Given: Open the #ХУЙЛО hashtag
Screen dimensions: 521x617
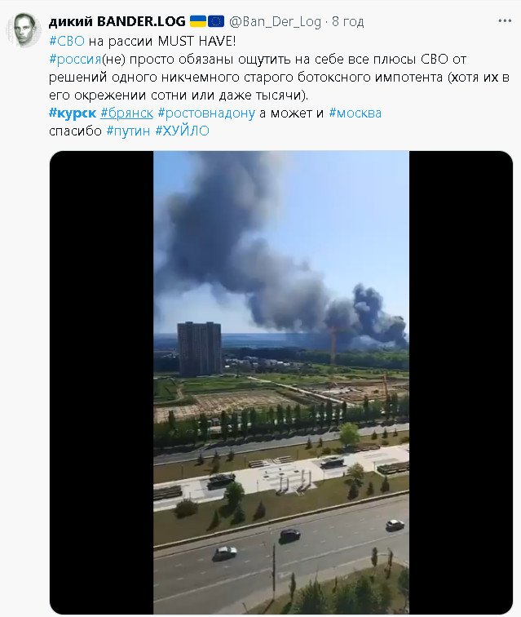Looking at the screenshot, I should 182,131.
